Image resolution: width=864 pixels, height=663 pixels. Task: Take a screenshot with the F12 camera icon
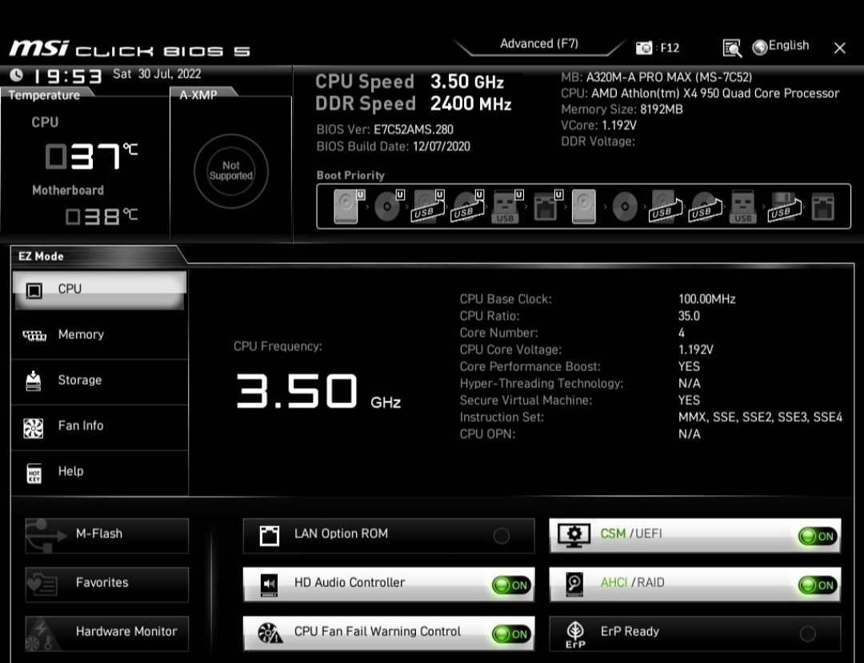point(643,48)
